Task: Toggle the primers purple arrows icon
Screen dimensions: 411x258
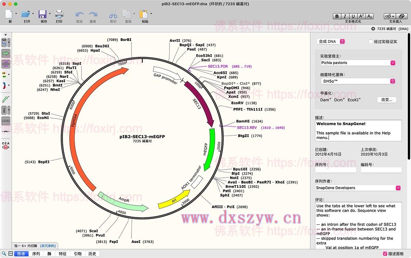Action: pos(6,64)
